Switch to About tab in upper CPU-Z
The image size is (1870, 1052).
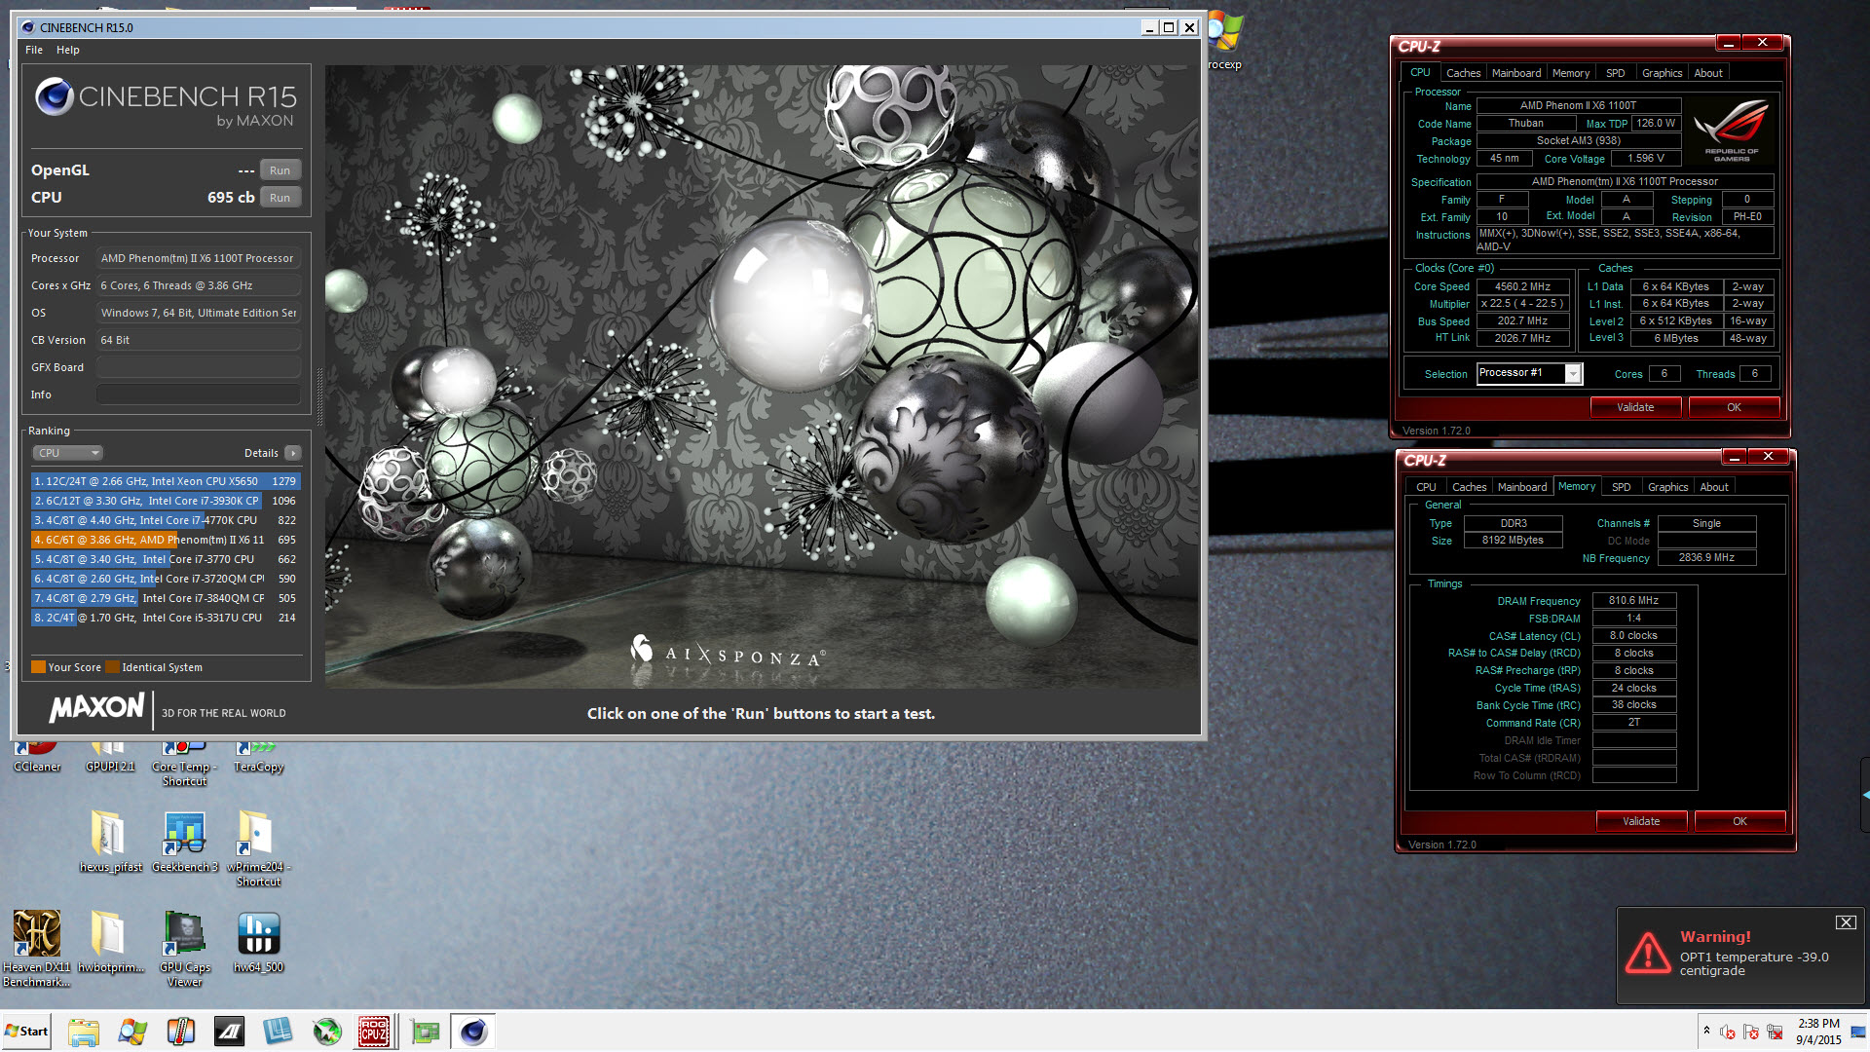tap(1708, 73)
